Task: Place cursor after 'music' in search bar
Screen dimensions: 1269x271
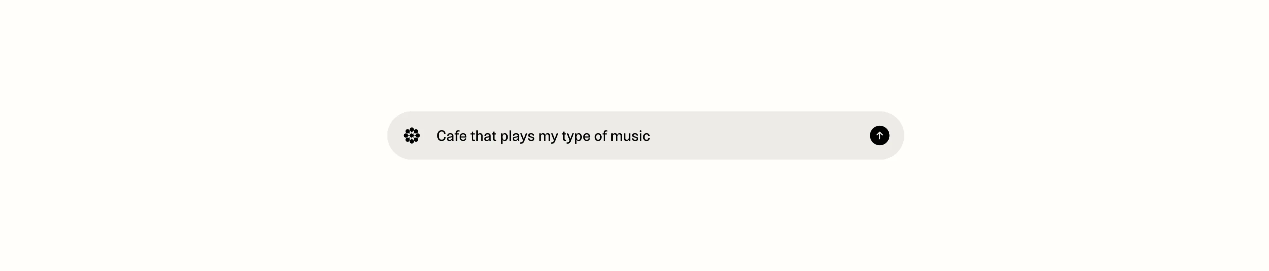Action: pyautogui.click(x=651, y=136)
